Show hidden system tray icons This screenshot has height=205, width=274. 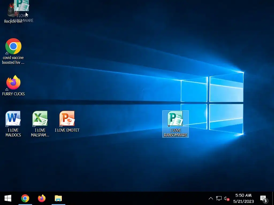(x=211, y=198)
